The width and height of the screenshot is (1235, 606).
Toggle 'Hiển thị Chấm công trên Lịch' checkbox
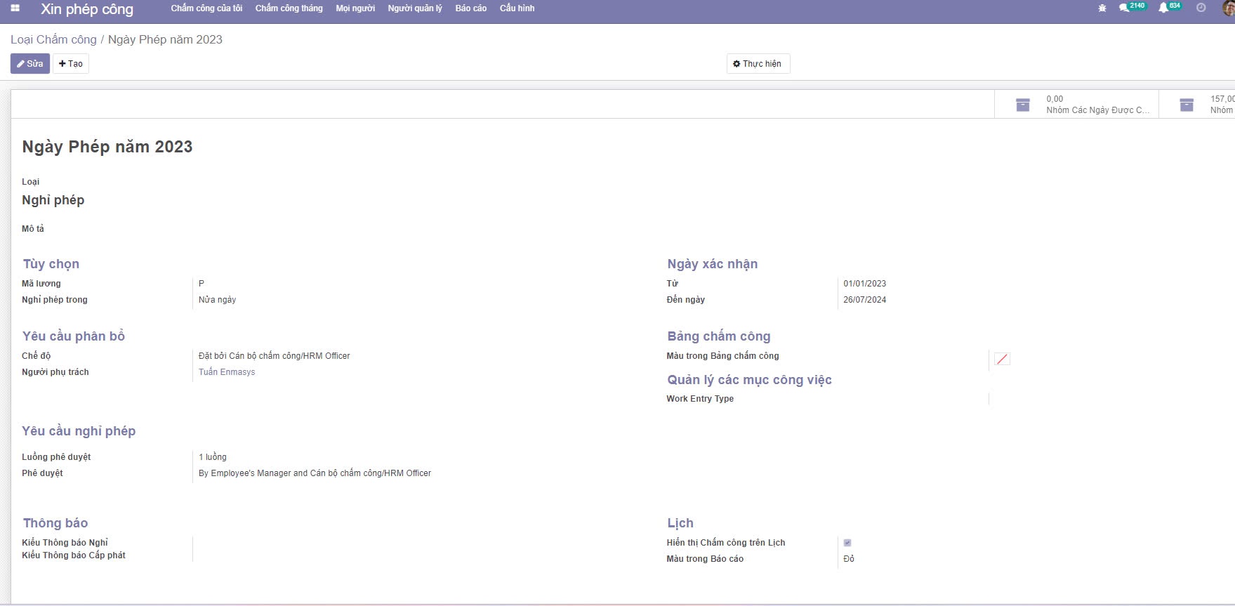[x=847, y=543]
